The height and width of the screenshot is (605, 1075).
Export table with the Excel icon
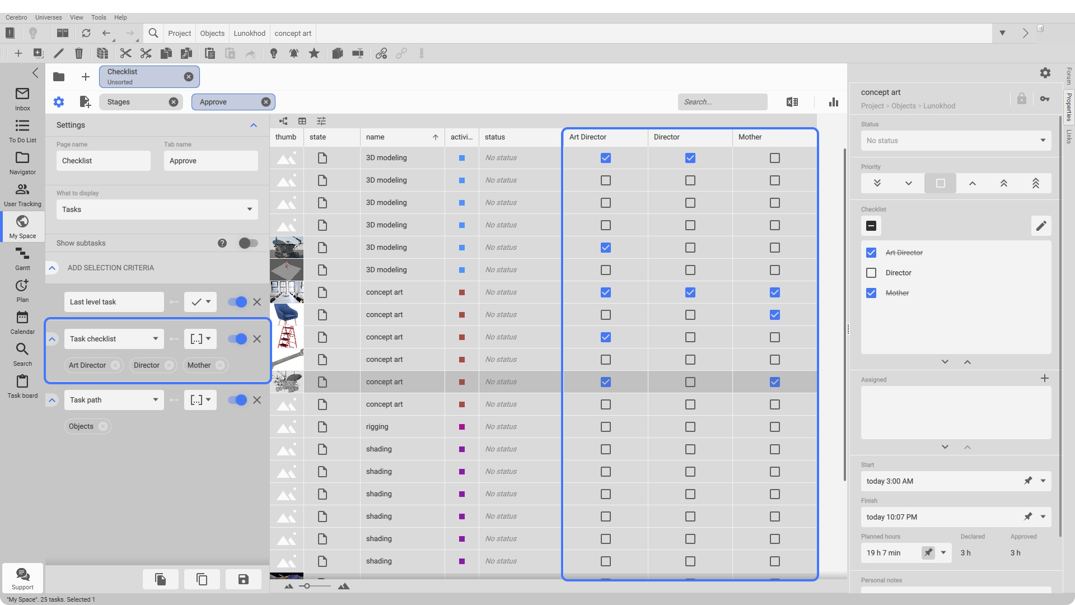point(792,102)
